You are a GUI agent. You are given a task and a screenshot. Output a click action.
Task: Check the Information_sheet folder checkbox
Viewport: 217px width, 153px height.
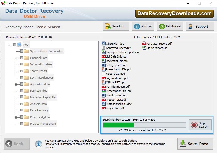point(21,64)
